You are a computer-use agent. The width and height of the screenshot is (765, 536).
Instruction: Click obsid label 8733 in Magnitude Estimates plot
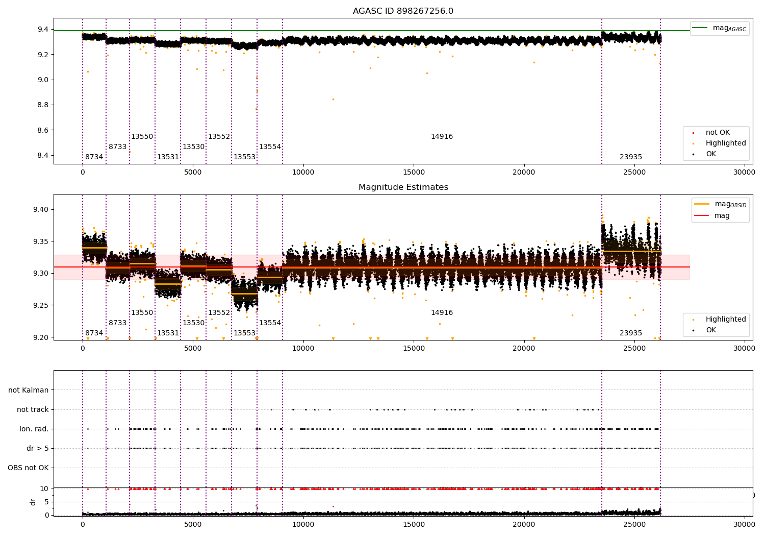click(117, 323)
